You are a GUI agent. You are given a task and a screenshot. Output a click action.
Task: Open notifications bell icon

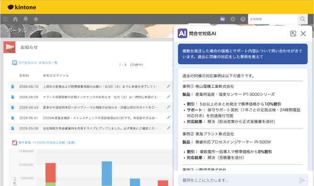point(26,19)
